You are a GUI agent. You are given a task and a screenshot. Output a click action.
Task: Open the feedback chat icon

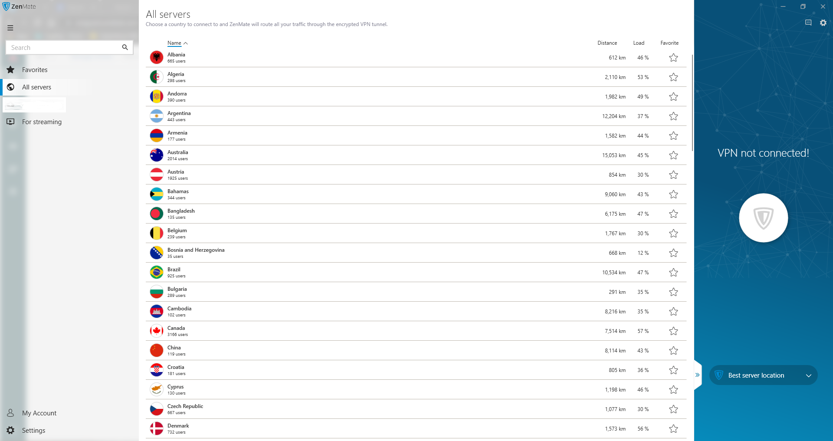(808, 23)
